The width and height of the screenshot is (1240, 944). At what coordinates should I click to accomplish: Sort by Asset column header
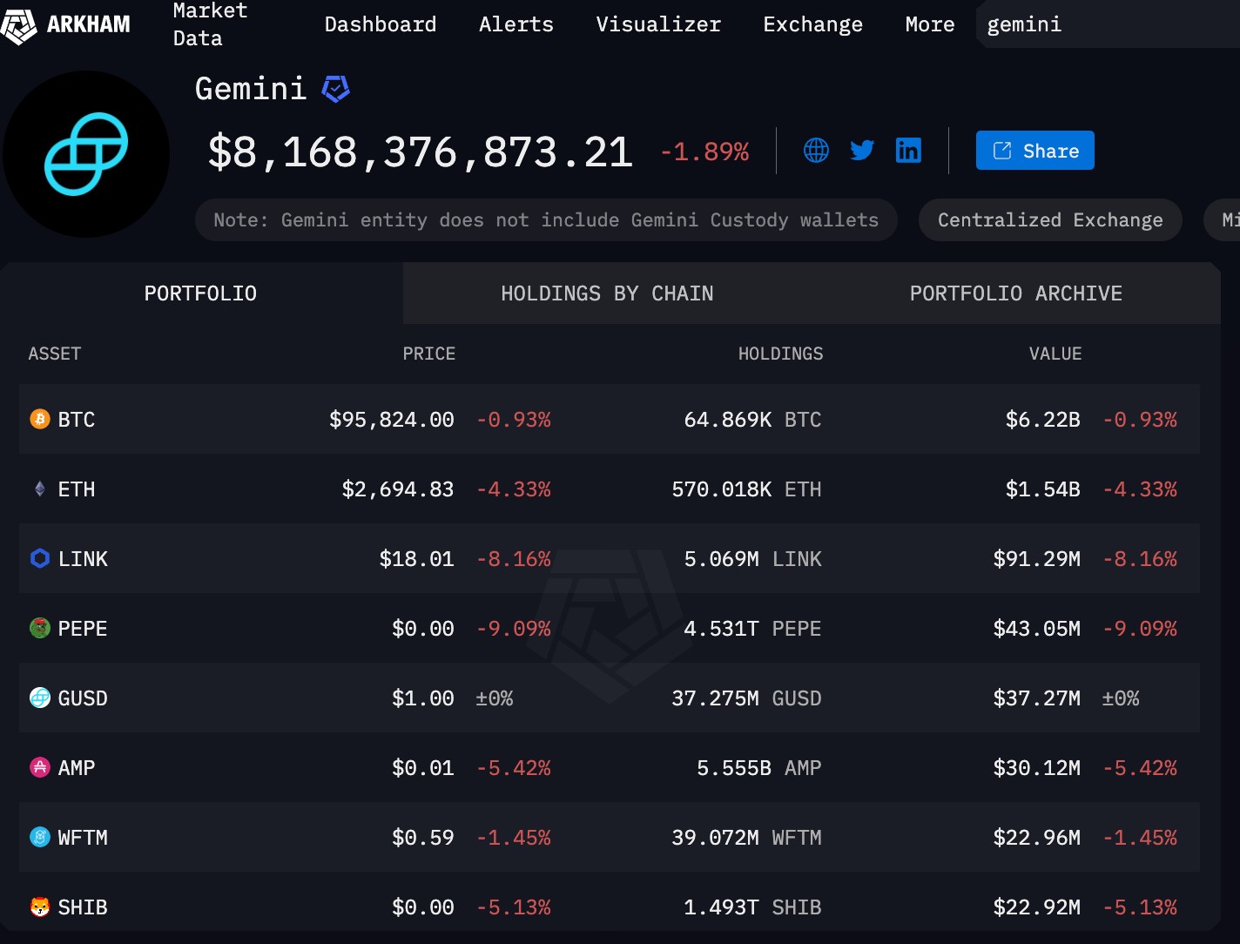[x=55, y=354]
